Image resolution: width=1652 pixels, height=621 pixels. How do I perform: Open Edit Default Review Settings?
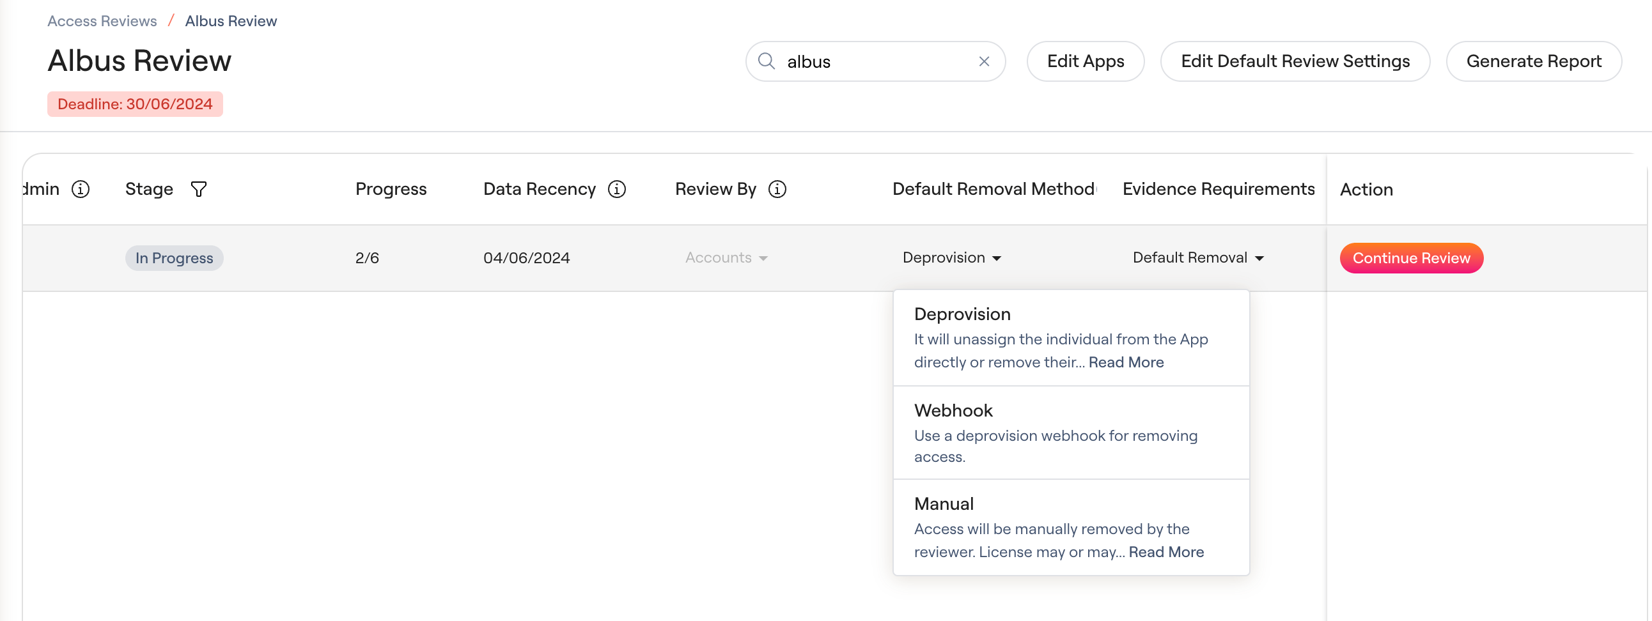coord(1295,61)
